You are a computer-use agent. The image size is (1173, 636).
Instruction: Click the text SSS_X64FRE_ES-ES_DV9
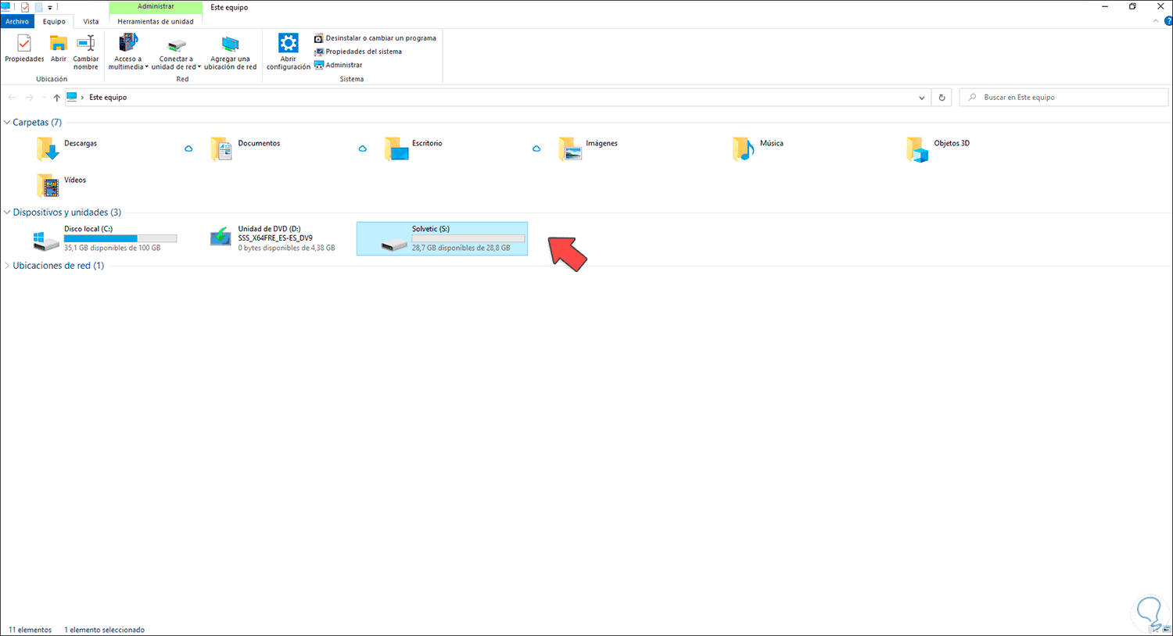275,238
